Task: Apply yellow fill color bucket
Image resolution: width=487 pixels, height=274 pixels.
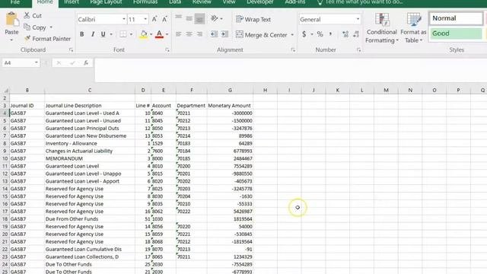Action: click(x=144, y=34)
